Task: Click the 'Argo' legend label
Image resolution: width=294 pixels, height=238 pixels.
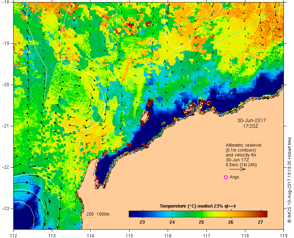Action: pyautogui.click(x=234, y=177)
